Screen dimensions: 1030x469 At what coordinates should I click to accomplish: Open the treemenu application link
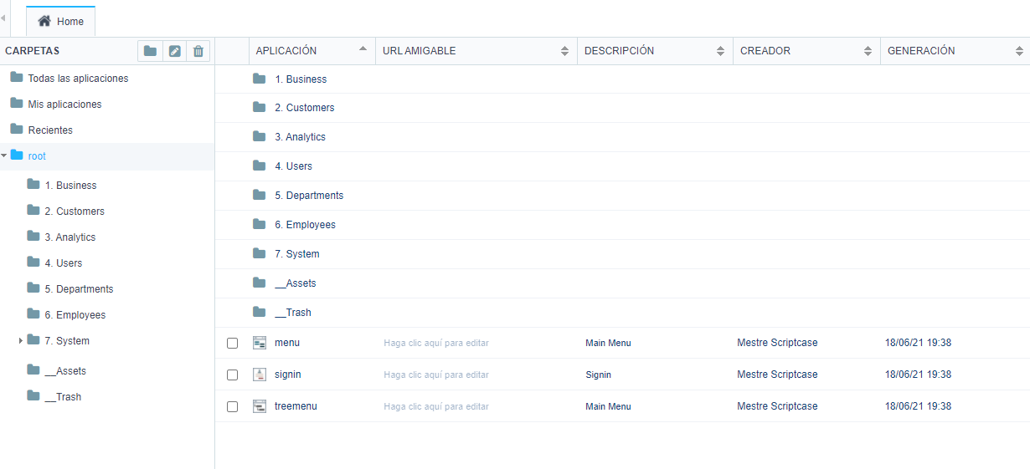pyautogui.click(x=296, y=406)
